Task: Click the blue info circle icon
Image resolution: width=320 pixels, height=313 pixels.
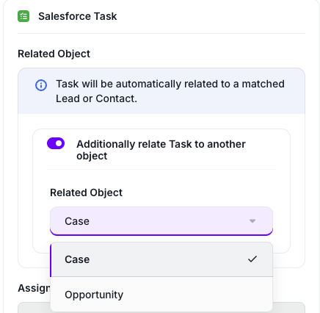Action: point(41,85)
